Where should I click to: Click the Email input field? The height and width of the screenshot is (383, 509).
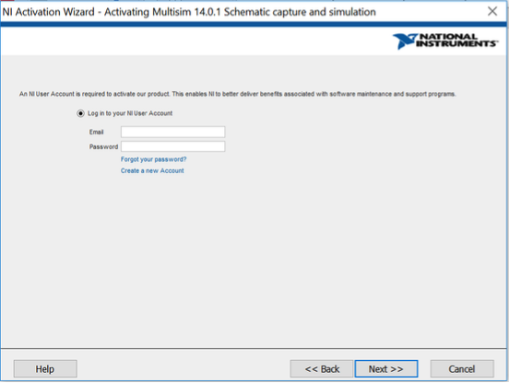(172, 132)
